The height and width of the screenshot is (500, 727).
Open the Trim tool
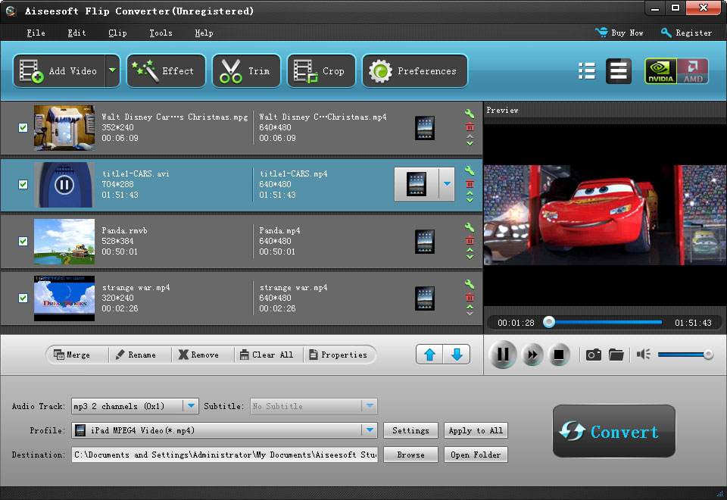(246, 70)
